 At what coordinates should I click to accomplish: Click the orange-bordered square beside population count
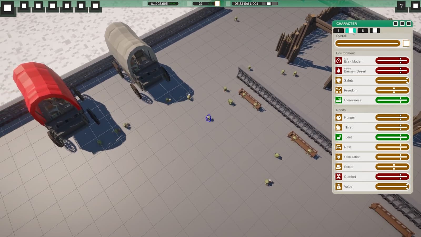tap(217, 4)
